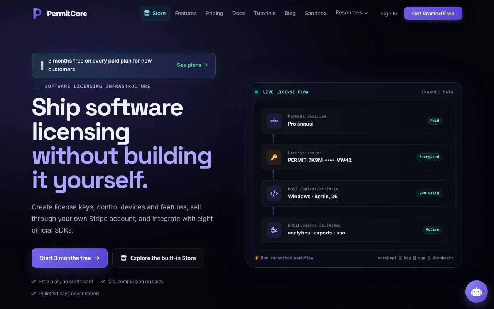Click the EXAMPLE DATA label
This screenshot has width=494, height=309.
point(437,92)
